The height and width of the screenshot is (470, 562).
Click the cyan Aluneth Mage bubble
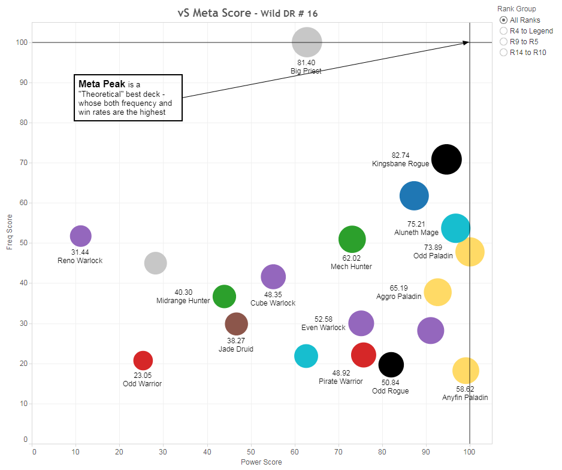tap(455, 228)
